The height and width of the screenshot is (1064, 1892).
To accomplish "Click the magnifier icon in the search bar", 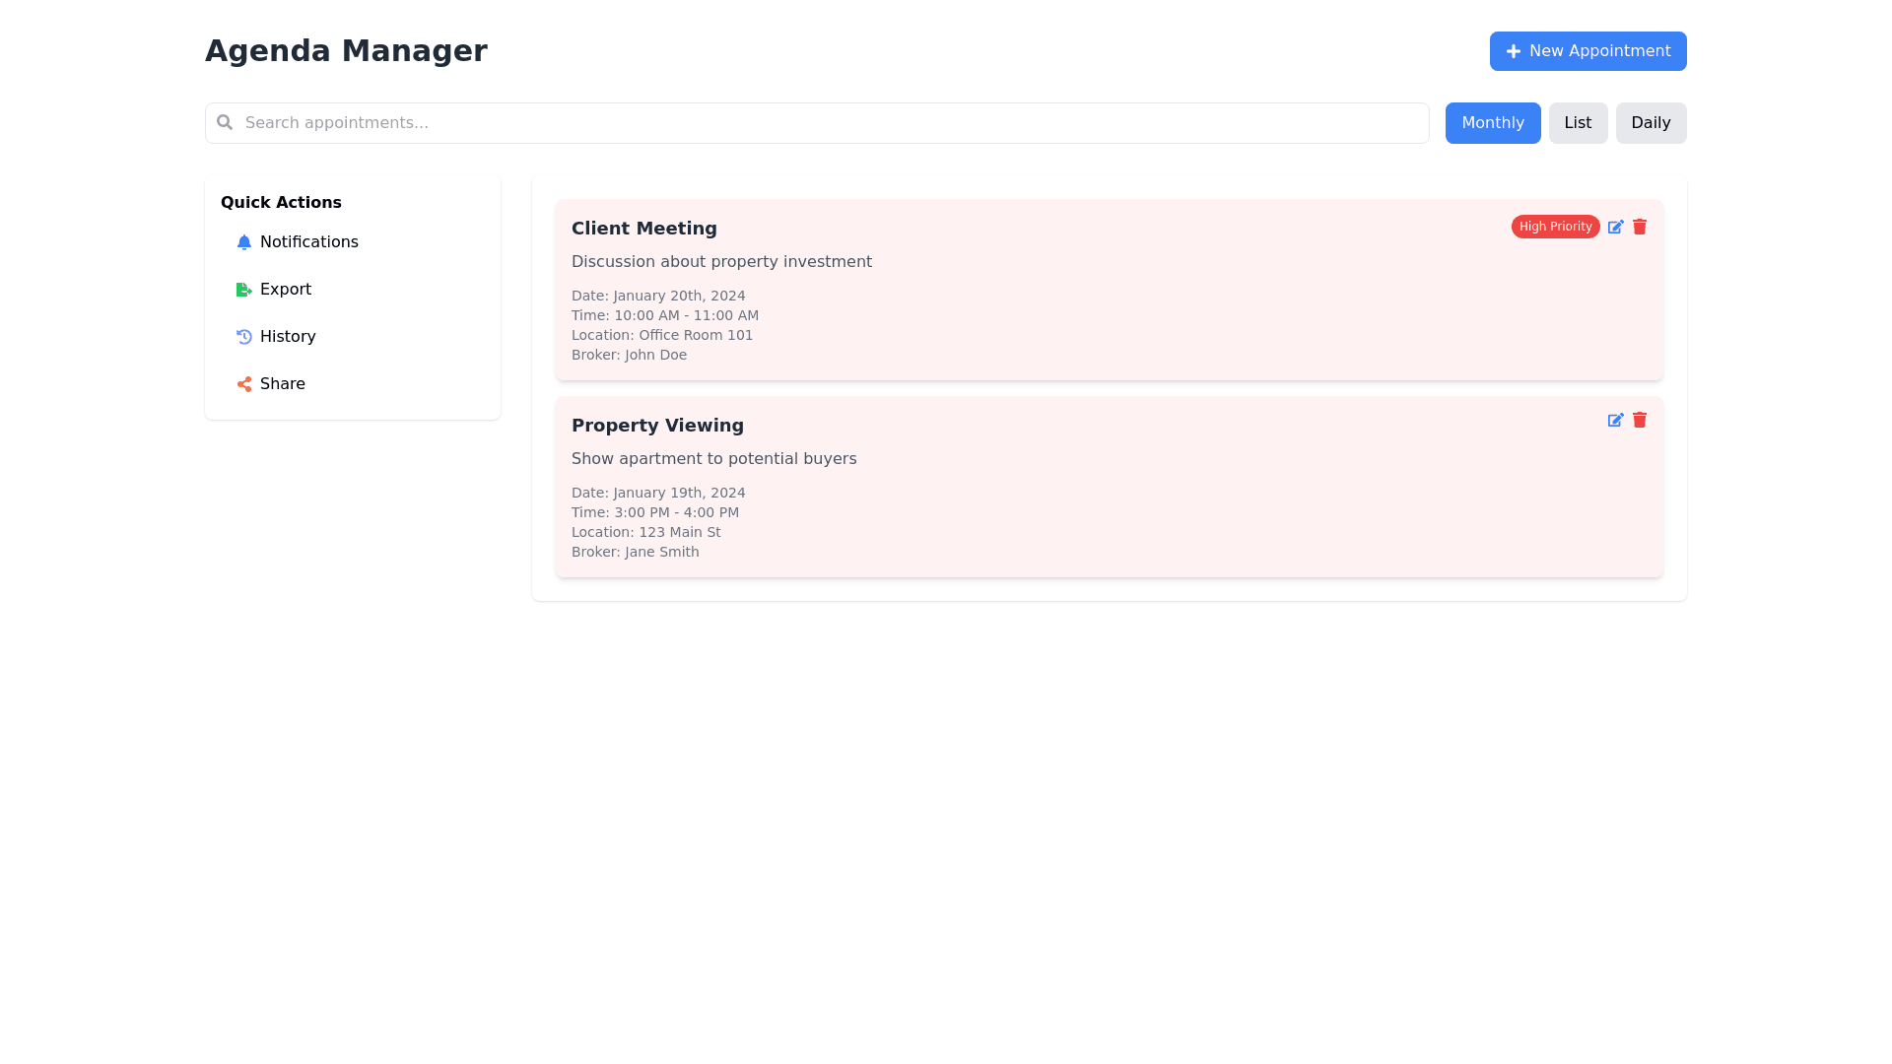I will click(x=225, y=122).
